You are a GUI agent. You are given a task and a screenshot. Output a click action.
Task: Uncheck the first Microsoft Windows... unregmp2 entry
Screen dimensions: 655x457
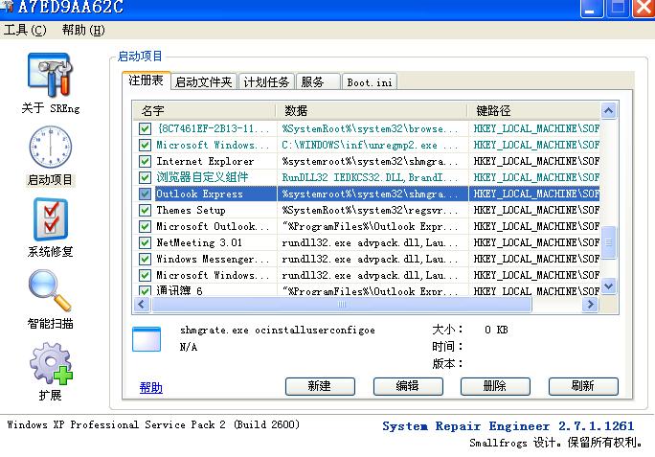[145, 145]
